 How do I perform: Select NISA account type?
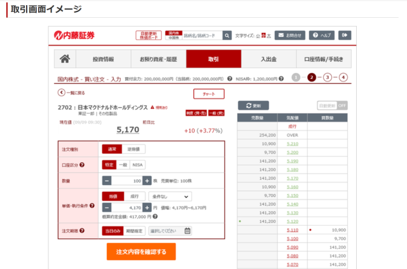pos(137,165)
